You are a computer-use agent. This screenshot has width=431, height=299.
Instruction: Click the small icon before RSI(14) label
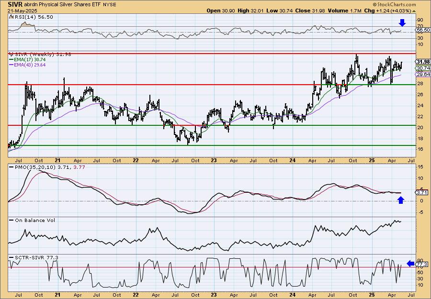coord(11,17)
